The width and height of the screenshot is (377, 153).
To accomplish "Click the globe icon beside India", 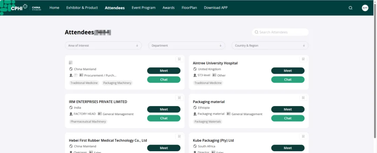I will pos(71,108).
